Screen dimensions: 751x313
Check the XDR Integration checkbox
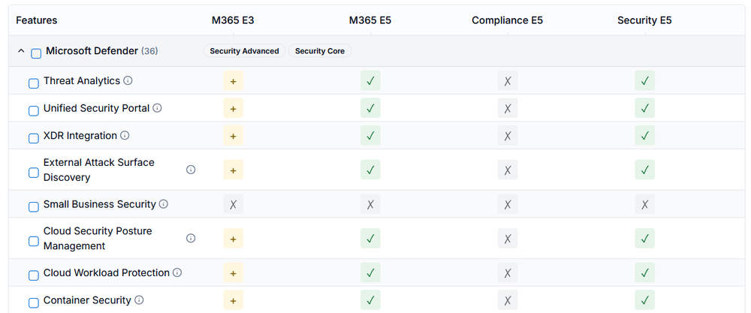[34, 138]
